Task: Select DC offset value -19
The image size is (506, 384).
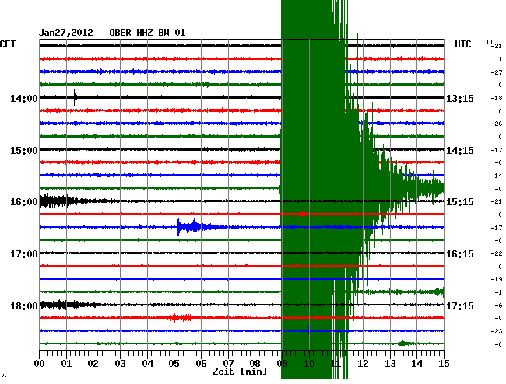Action: pyautogui.click(x=496, y=279)
